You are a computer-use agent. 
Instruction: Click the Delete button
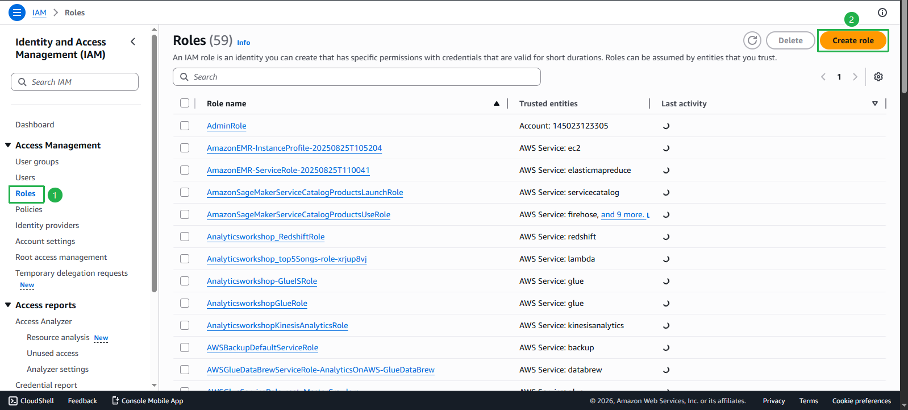[x=790, y=40]
